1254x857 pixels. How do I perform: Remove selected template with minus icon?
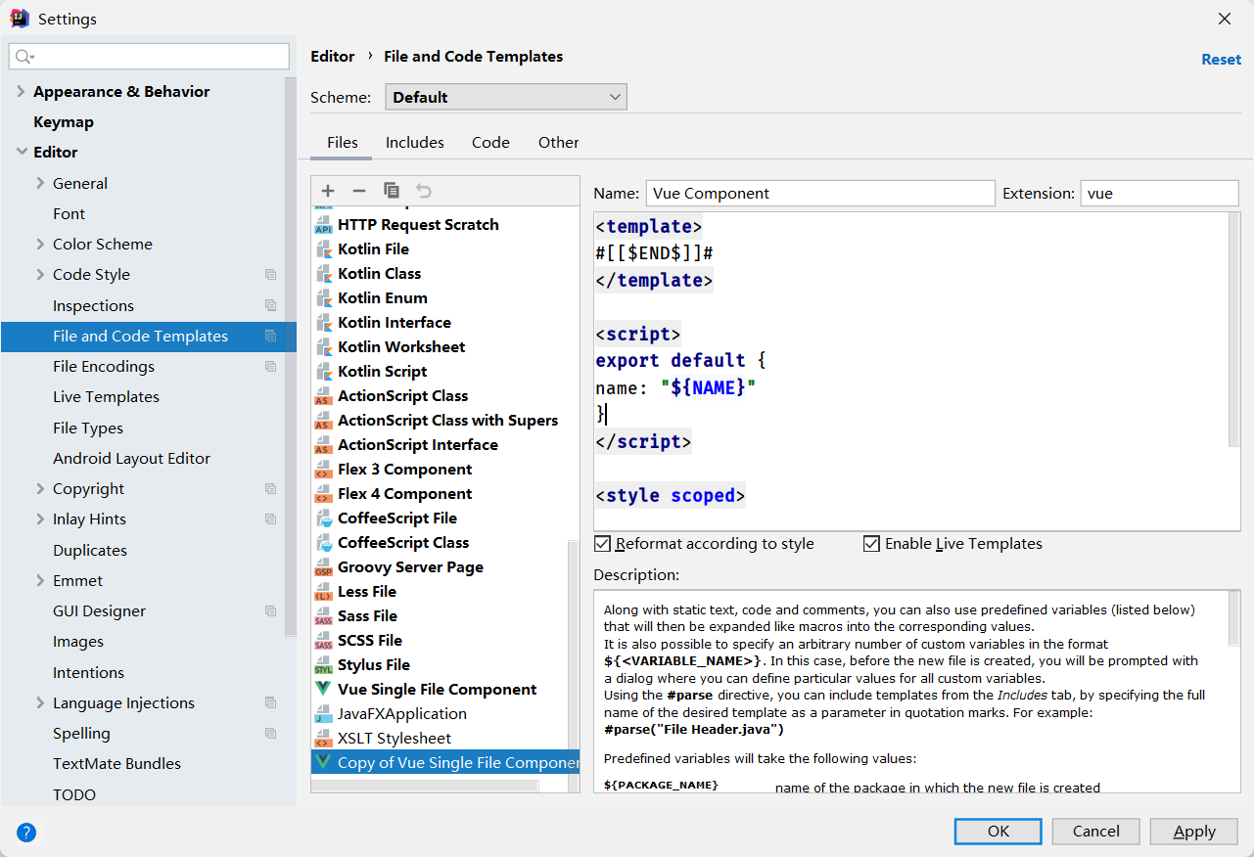click(x=359, y=191)
